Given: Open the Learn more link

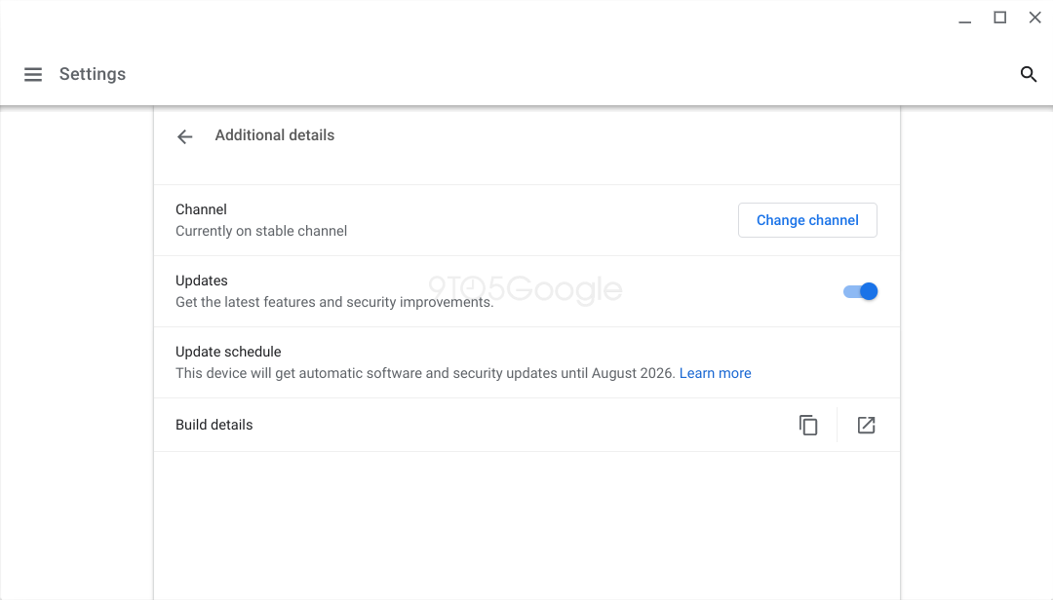Looking at the screenshot, I should point(716,373).
